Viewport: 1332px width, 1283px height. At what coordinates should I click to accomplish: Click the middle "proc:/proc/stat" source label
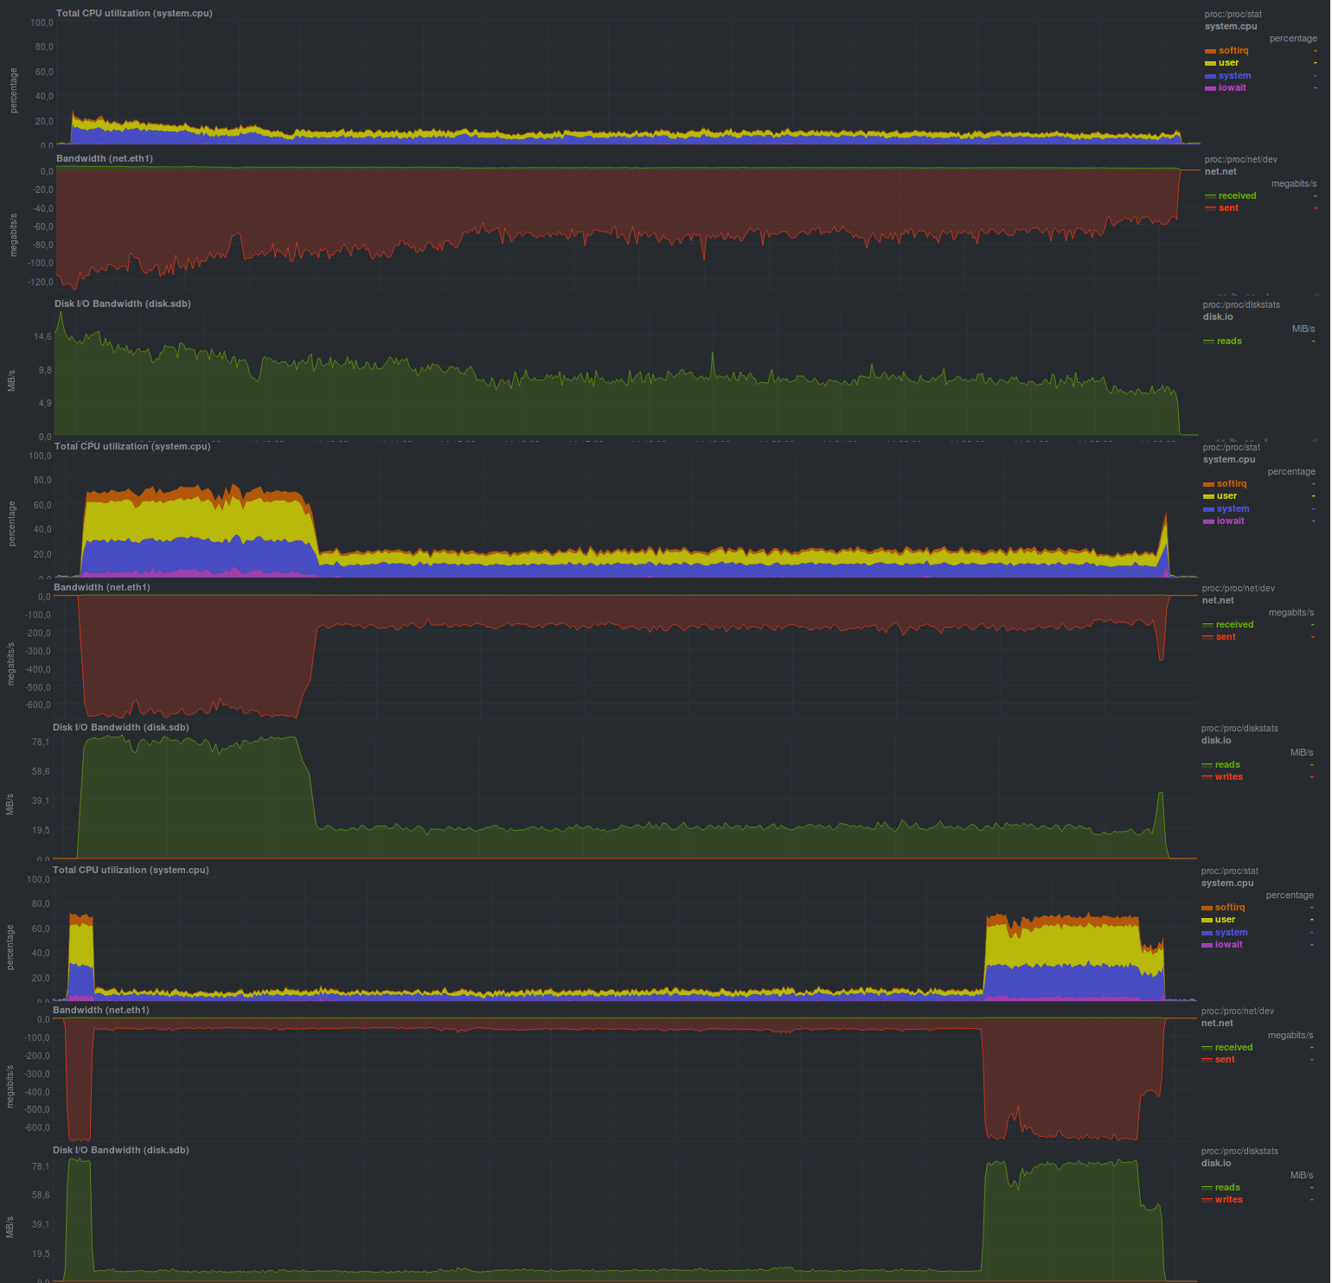click(1232, 448)
